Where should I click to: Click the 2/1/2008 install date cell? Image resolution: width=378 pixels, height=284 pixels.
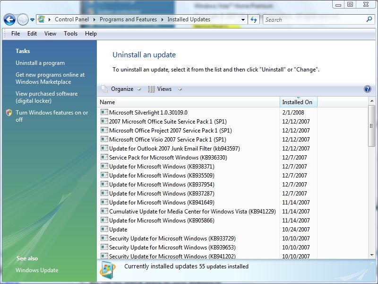coord(293,113)
